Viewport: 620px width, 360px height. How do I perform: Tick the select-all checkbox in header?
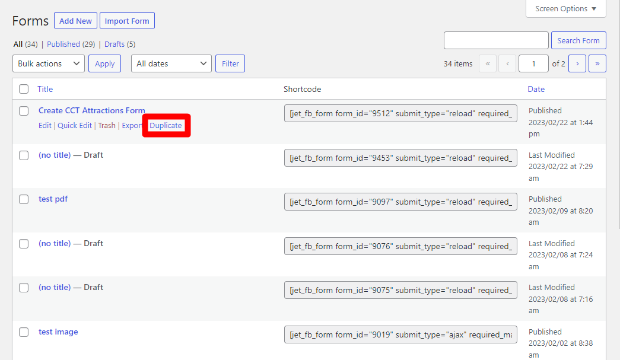pos(24,89)
